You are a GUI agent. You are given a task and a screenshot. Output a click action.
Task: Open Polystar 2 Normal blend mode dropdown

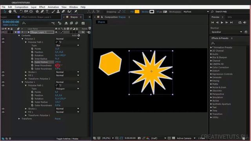point(67,39)
